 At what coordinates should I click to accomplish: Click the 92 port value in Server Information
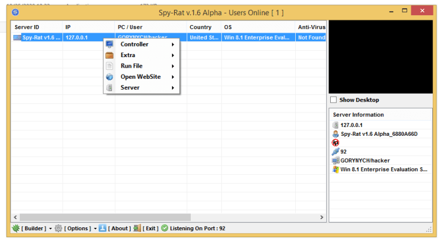click(x=344, y=152)
